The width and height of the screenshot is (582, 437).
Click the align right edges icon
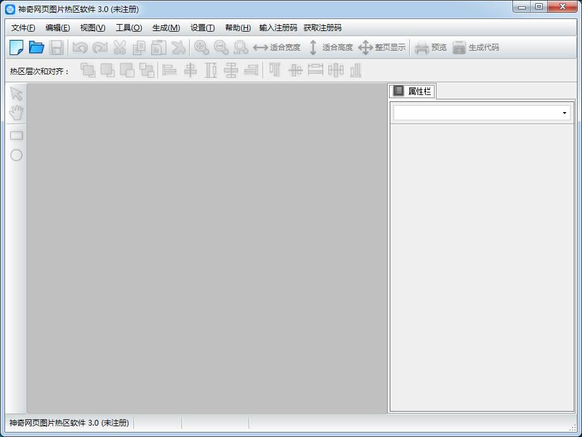[x=251, y=70]
